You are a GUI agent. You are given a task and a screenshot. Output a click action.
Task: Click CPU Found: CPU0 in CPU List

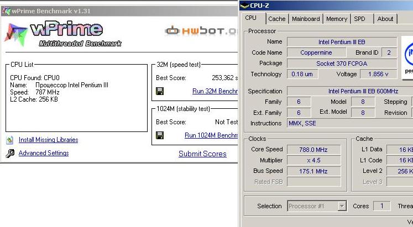35,78
